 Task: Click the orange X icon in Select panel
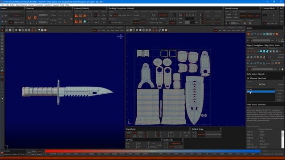(248, 34)
